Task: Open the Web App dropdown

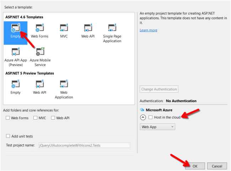Action: click(157, 127)
